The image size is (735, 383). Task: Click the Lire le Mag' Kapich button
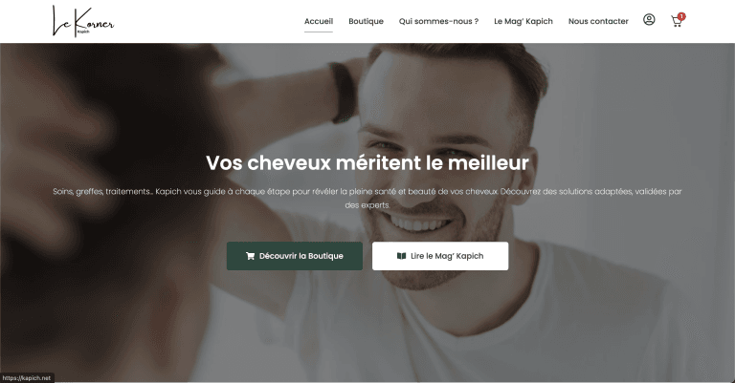(x=440, y=256)
